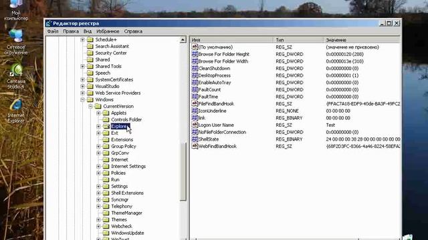Viewport: 428px width, 240px height.
Task: Open the Правка menu
Action: coord(71,31)
